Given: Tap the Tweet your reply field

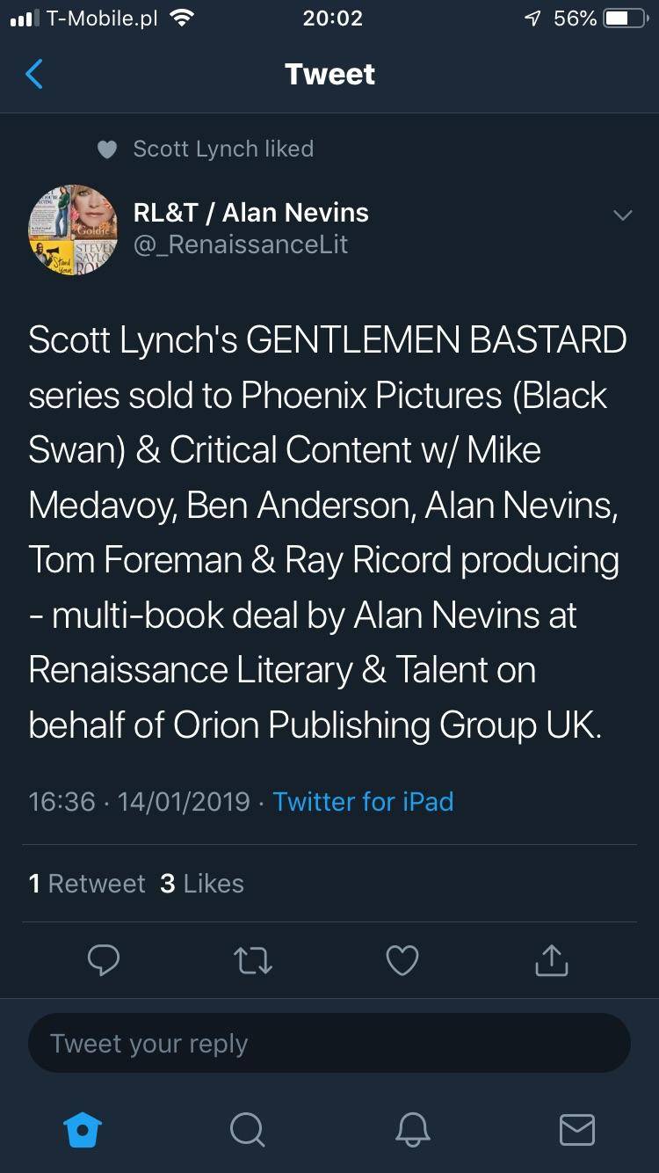Looking at the screenshot, I should [329, 1043].
